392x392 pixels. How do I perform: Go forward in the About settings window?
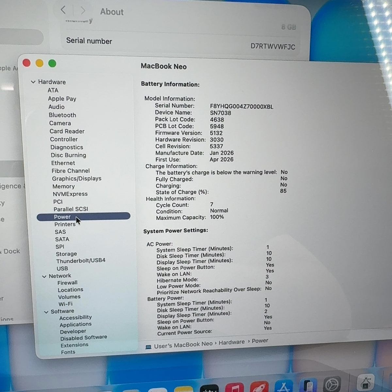pyautogui.click(x=83, y=10)
